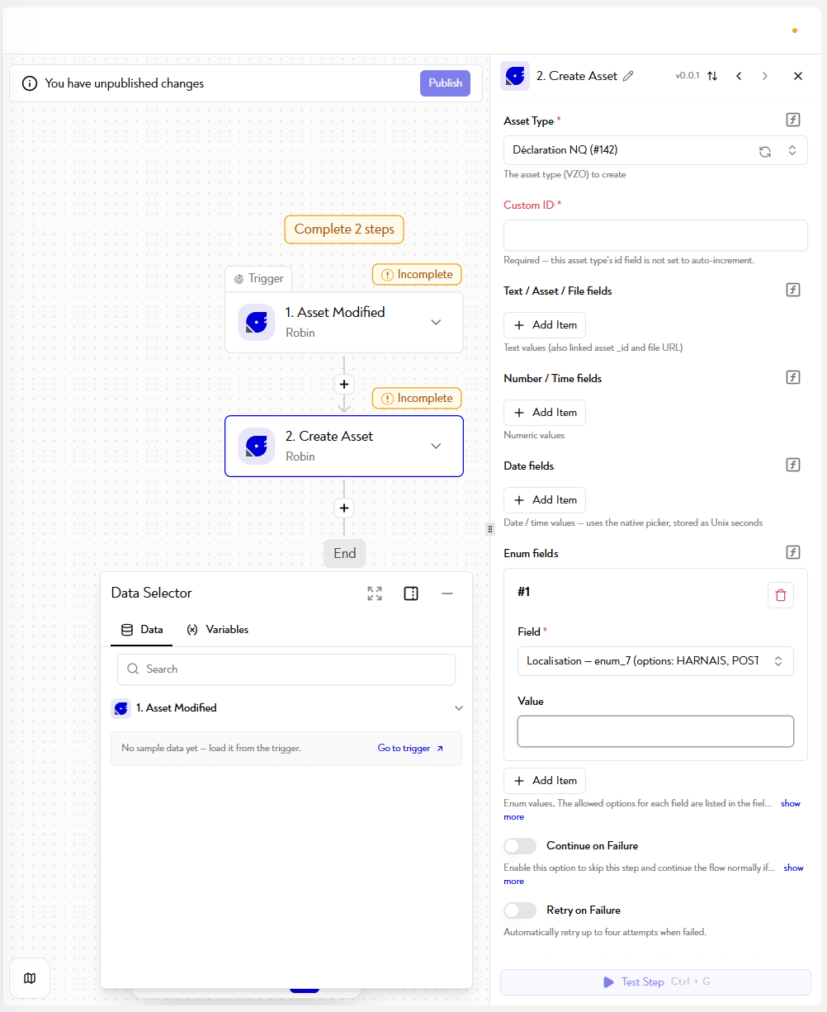Turn on Retry on Failure switch
The image size is (827, 1012).
[520, 910]
